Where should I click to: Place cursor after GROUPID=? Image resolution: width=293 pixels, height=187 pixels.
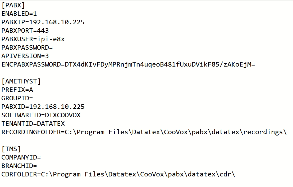point(33,98)
